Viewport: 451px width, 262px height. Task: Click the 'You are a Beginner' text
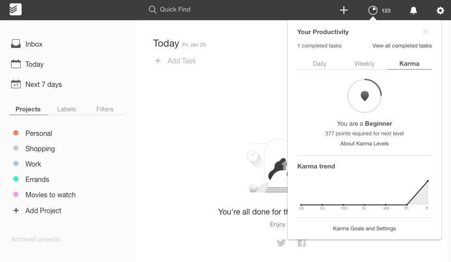(365, 123)
